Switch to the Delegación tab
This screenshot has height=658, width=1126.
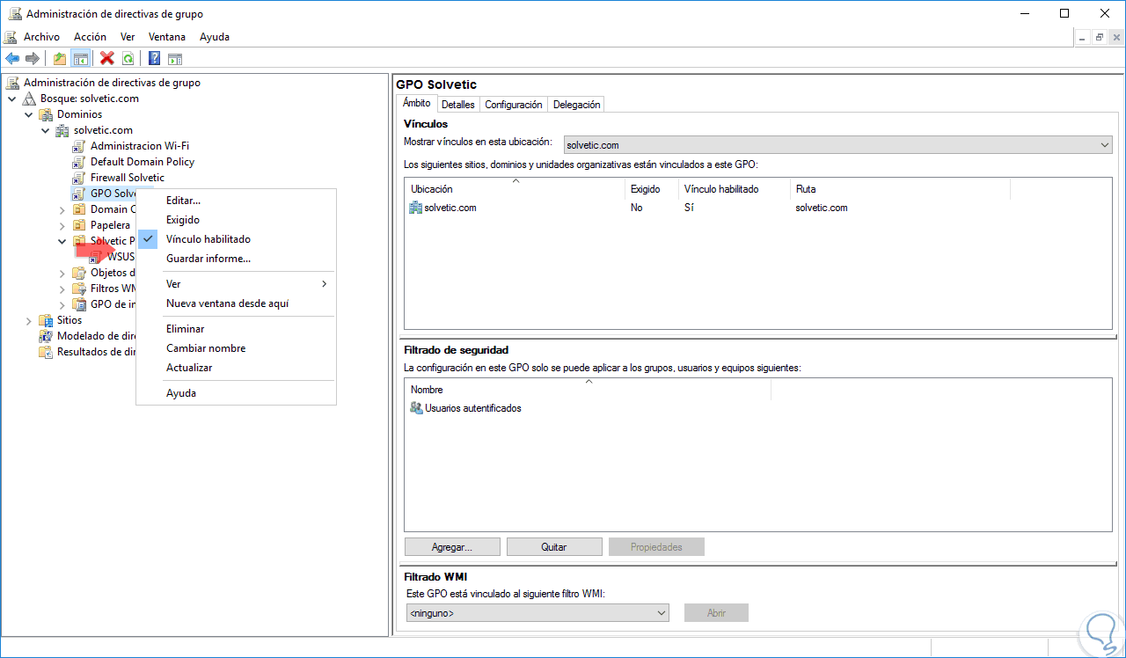[x=577, y=105]
